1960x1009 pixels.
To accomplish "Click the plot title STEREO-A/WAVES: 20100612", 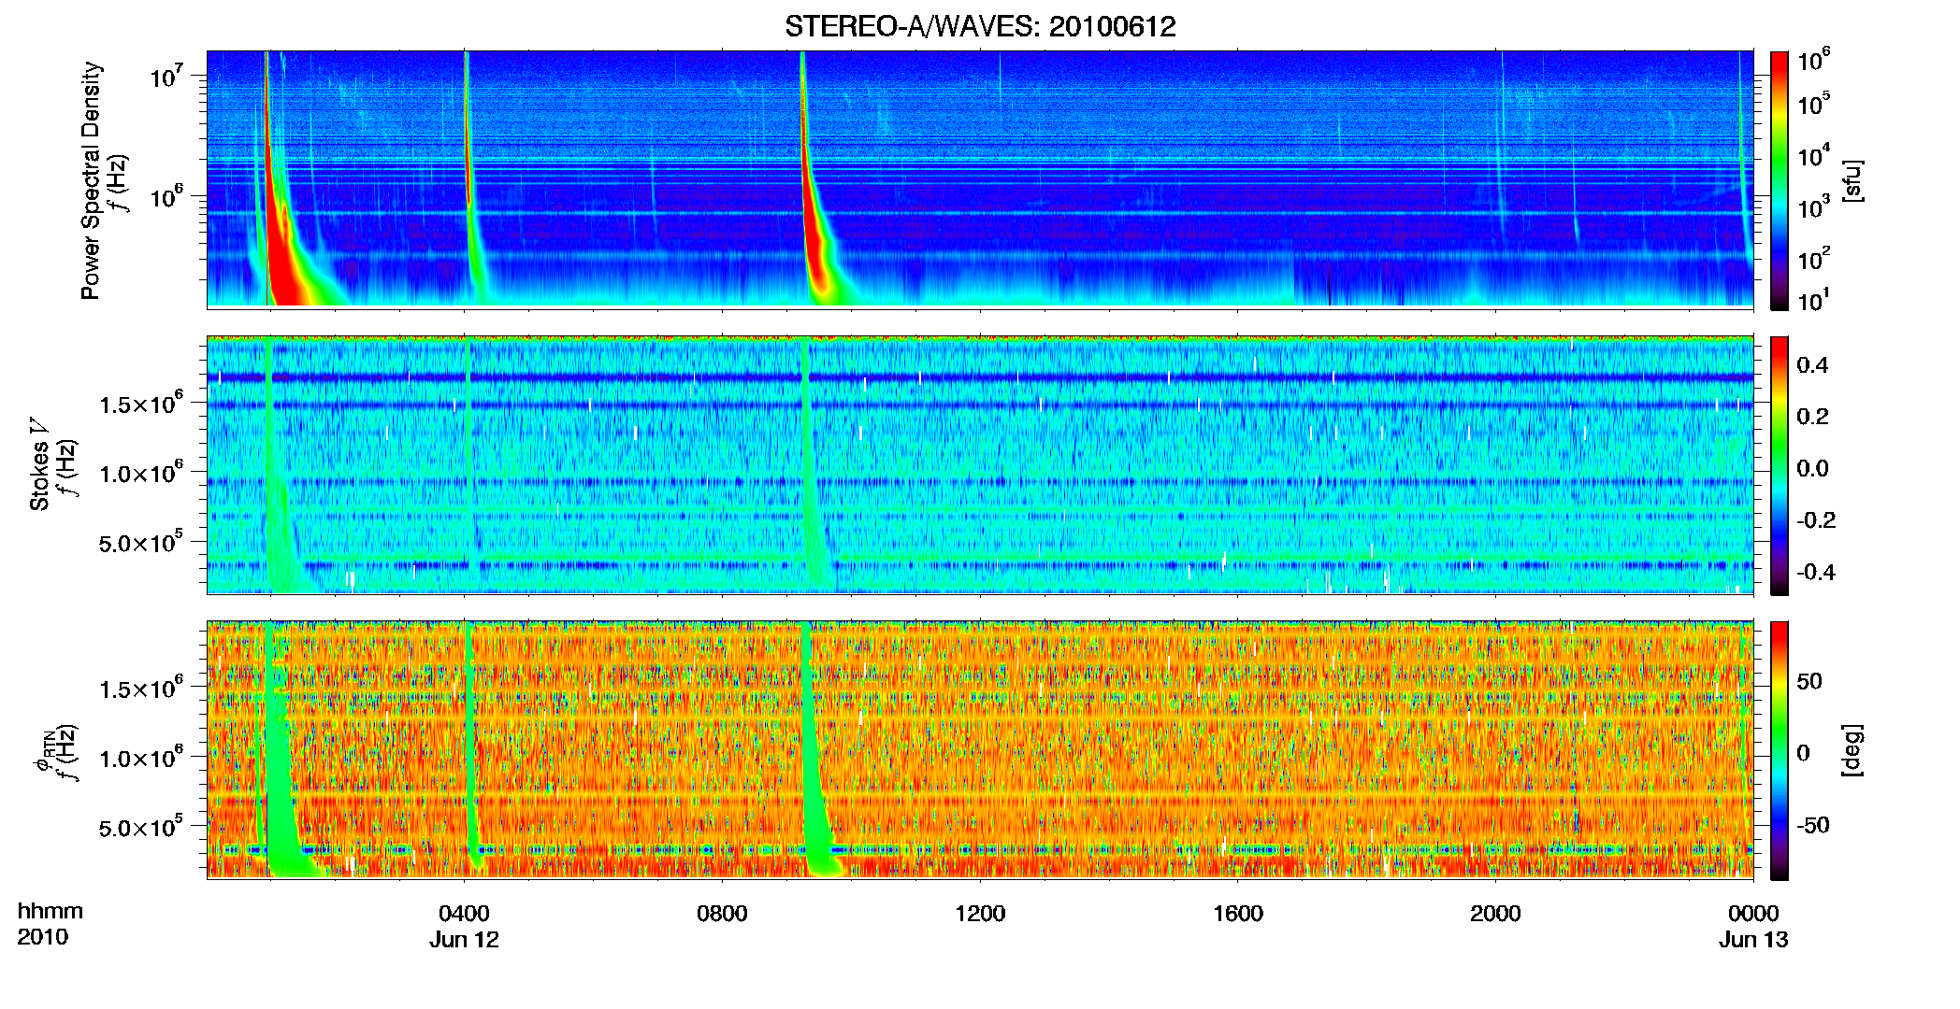I will (x=980, y=26).
